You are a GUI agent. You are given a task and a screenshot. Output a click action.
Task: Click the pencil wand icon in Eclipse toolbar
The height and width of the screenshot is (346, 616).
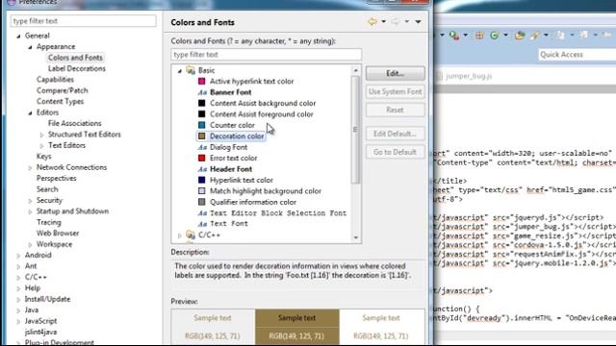[535, 36]
